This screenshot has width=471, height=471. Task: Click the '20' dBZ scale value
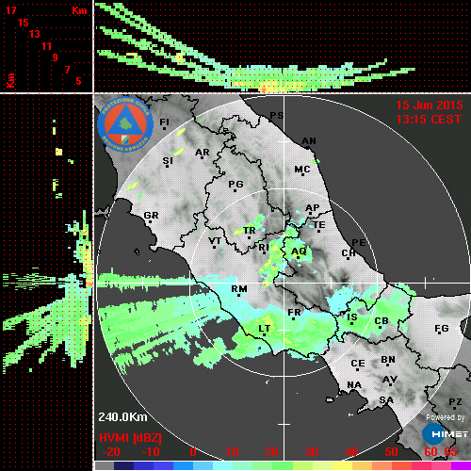[272, 452]
